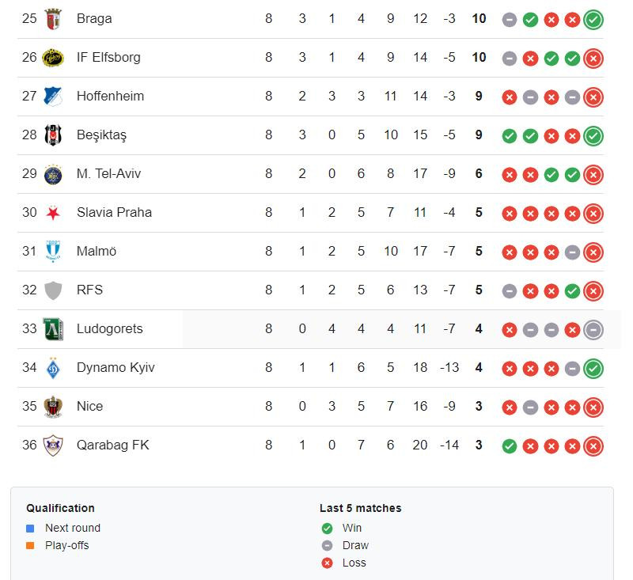Click the Nice club crest
The width and height of the screenshot is (633, 580).
coord(53,407)
